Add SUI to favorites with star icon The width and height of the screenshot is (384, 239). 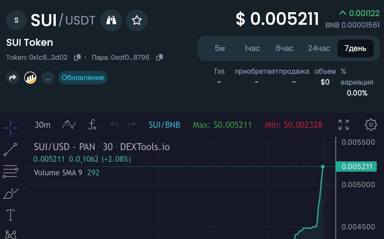pos(137,20)
